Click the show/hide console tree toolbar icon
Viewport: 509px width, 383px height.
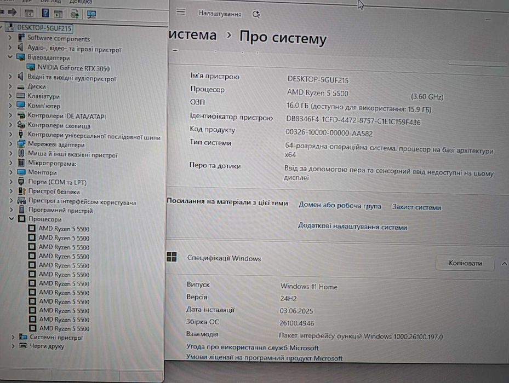[x=29, y=13]
